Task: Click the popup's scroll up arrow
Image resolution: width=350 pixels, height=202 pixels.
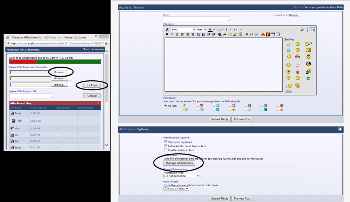Action: [107, 51]
